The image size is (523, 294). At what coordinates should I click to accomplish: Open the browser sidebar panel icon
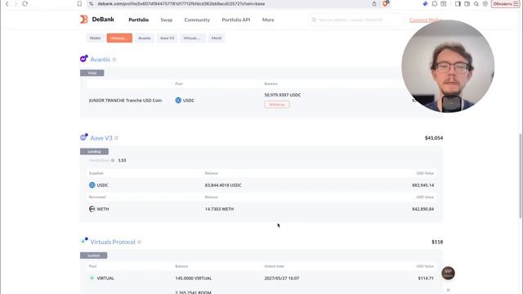point(458,3)
